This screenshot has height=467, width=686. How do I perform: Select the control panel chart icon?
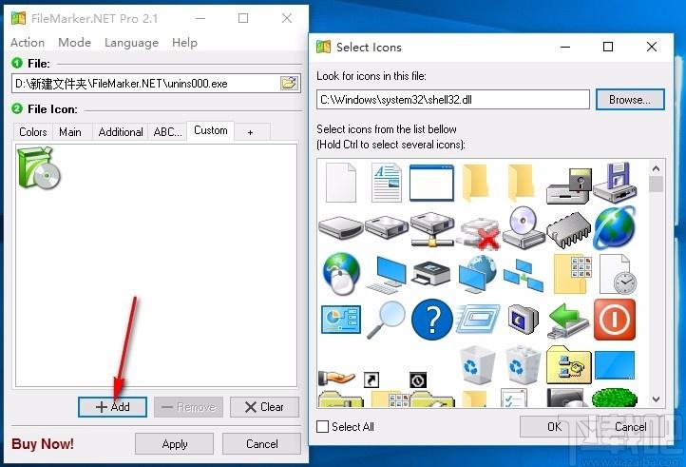tap(341, 320)
